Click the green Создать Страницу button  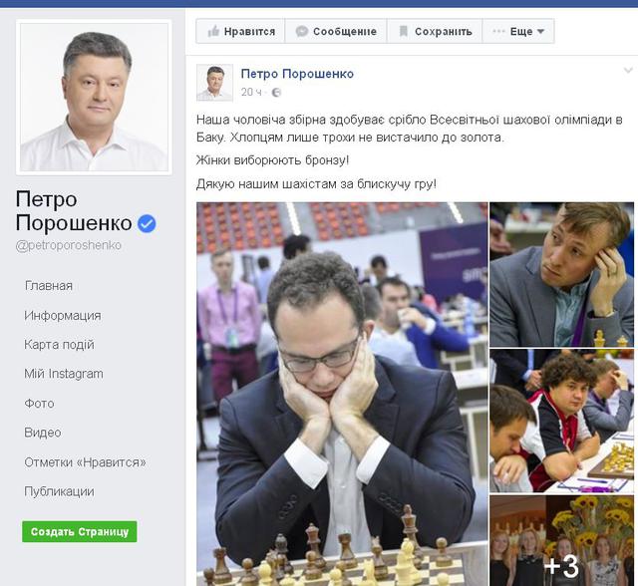(80, 531)
